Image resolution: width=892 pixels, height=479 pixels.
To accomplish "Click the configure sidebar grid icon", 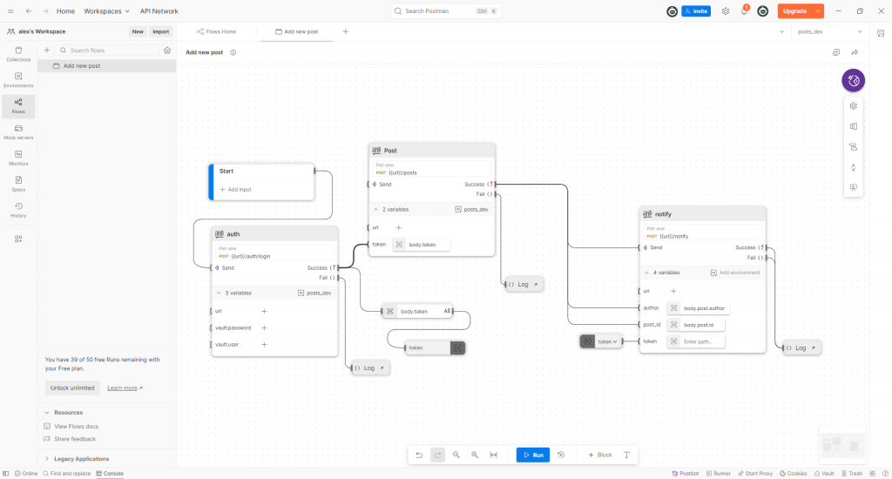I will [18, 239].
